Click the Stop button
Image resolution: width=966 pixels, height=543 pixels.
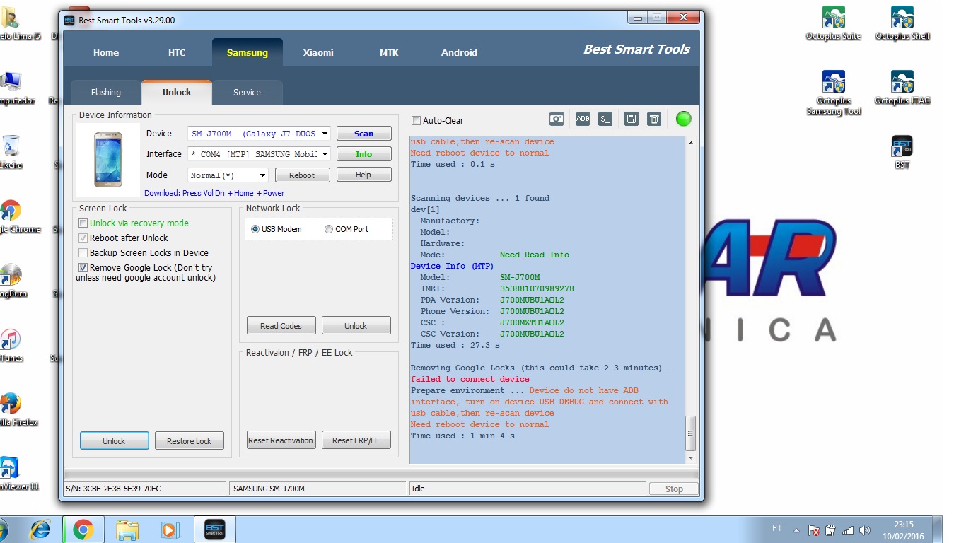(x=674, y=489)
